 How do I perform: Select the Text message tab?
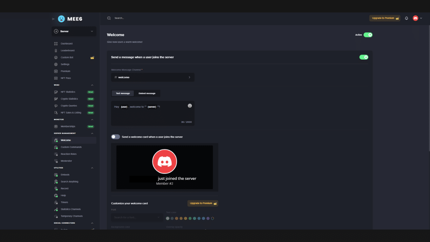tap(123, 93)
